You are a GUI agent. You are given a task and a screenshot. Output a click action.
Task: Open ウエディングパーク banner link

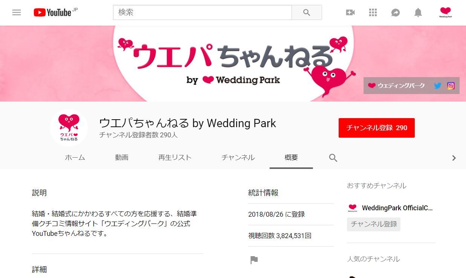coord(397,86)
